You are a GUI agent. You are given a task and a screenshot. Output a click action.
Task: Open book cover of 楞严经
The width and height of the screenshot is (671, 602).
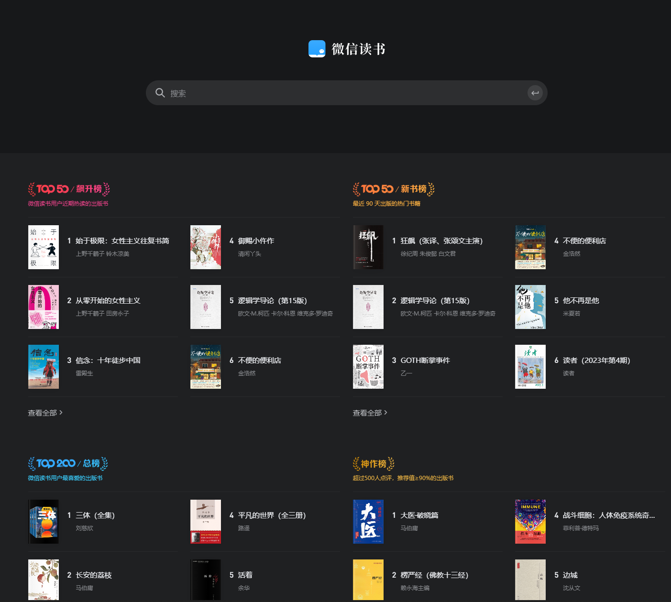click(368, 580)
